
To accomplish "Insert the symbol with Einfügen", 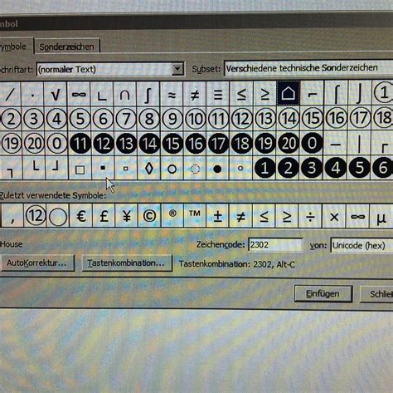I will pyautogui.click(x=323, y=294).
